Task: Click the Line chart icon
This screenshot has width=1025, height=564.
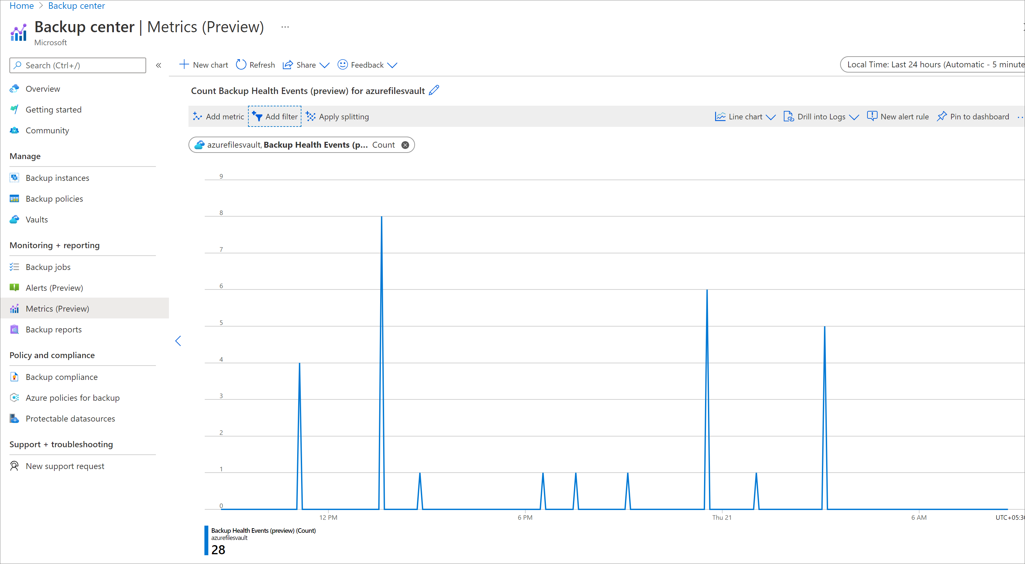Action: (x=721, y=116)
